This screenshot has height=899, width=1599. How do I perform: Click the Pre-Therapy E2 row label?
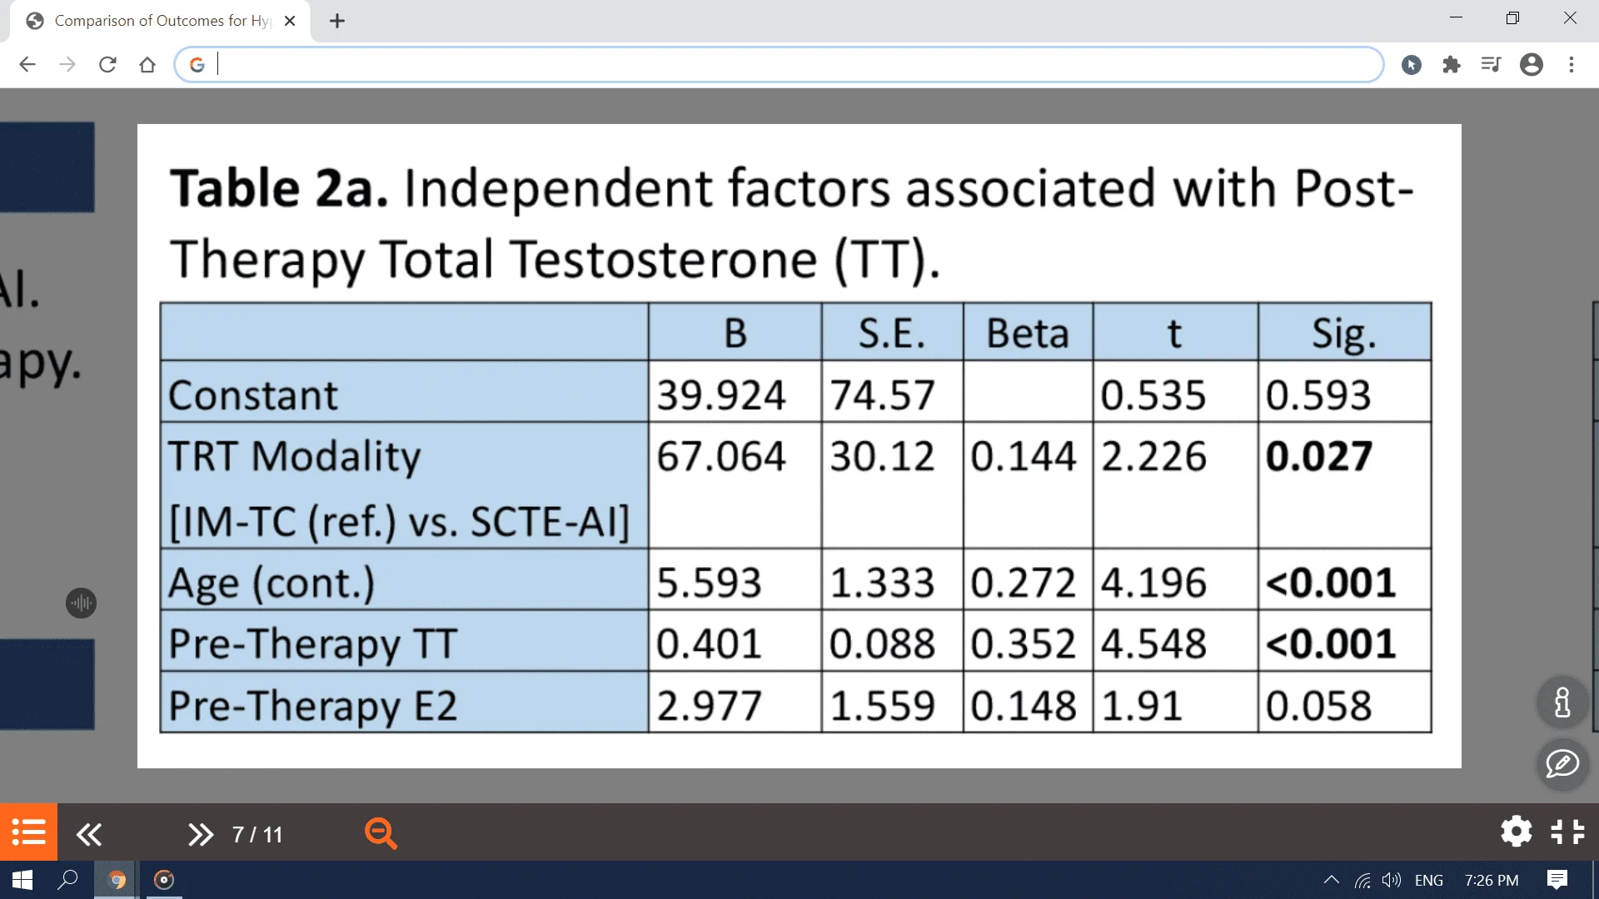(313, 706)
